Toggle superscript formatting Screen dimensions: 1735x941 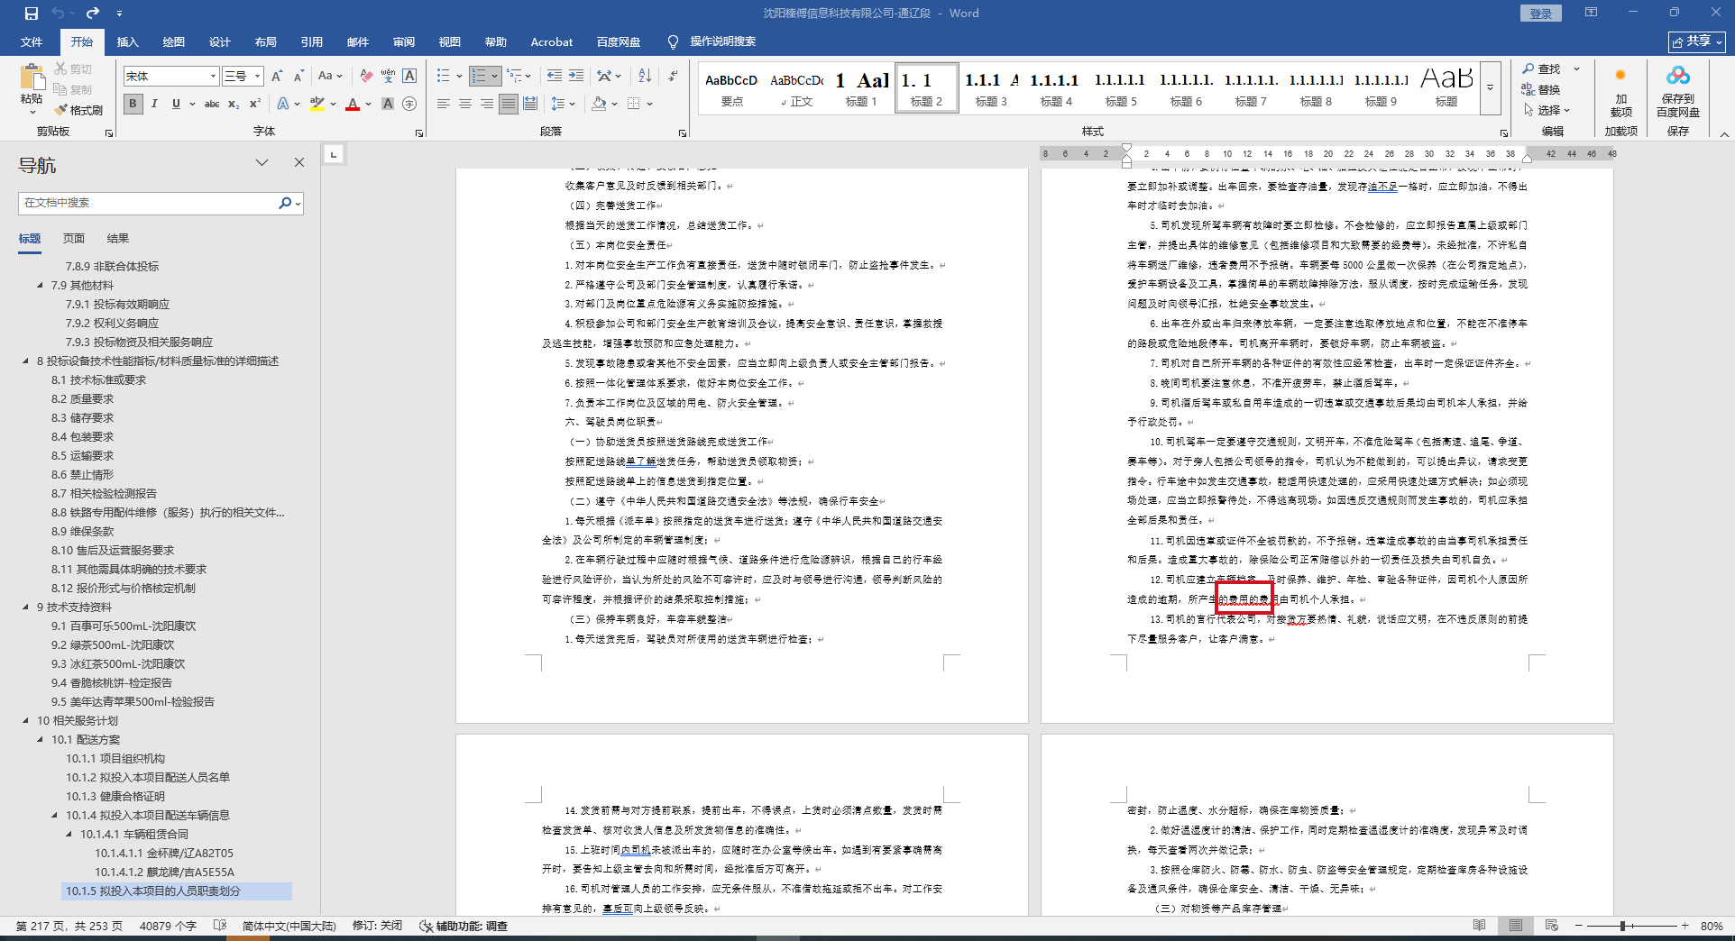pos(255,104)
